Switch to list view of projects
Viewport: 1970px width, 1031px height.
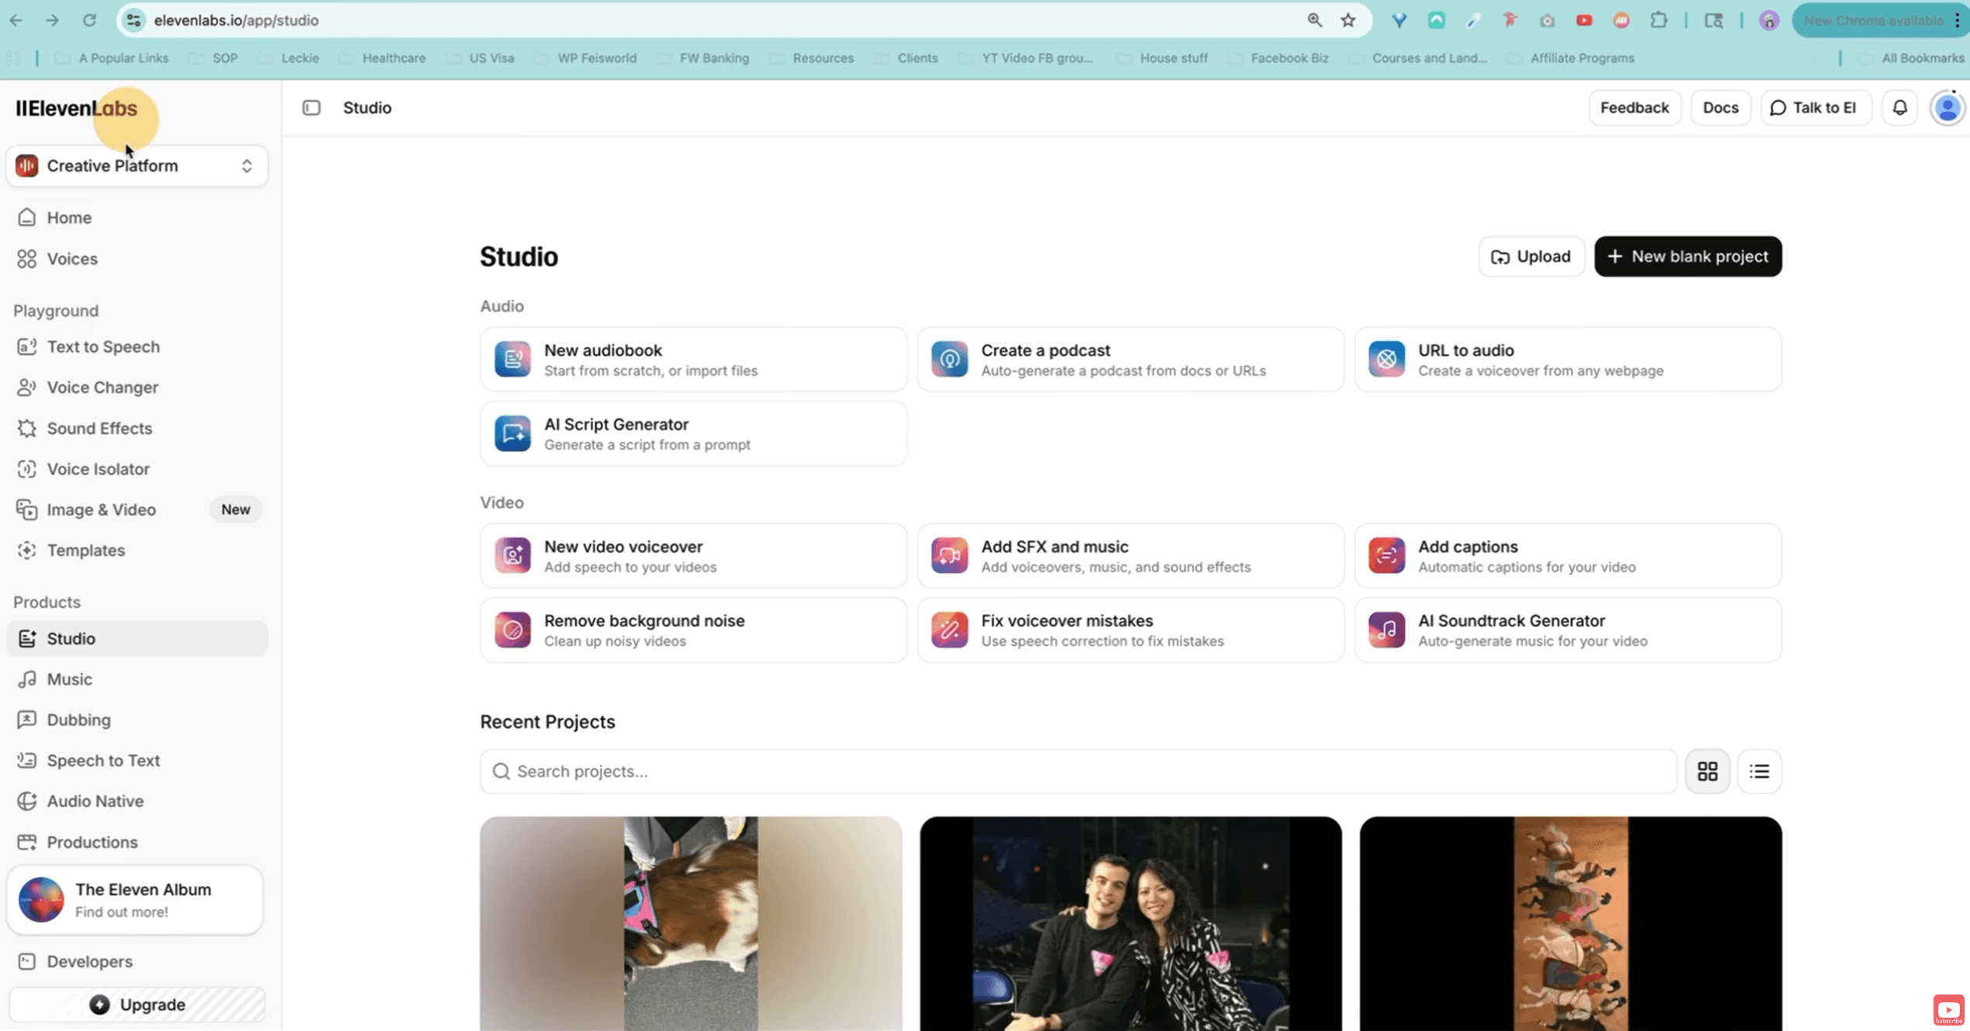click(x=1759, y=771)
